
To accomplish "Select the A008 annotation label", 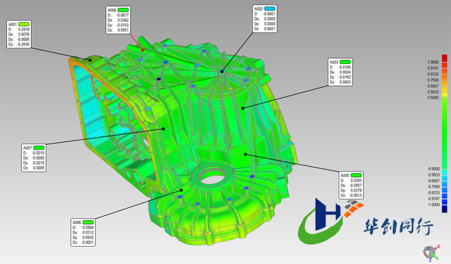I will 118,20.
